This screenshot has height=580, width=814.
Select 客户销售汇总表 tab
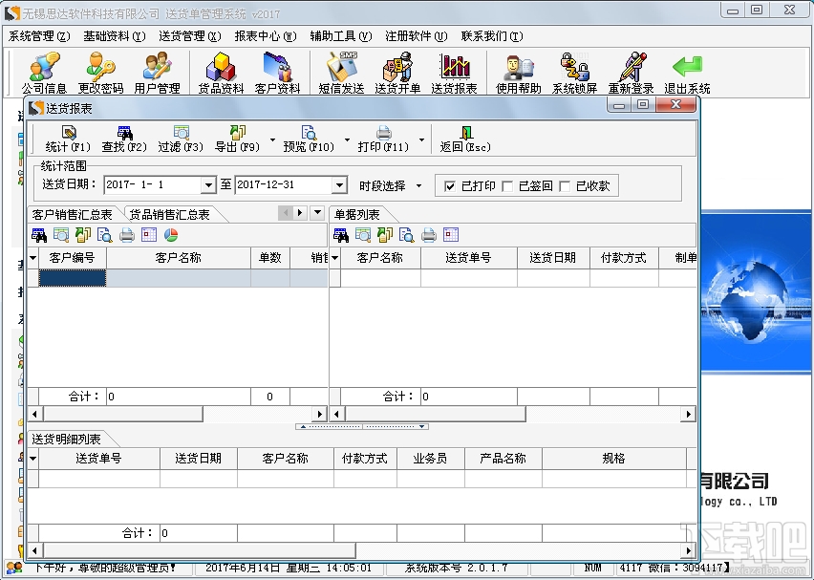coord(73,214)
